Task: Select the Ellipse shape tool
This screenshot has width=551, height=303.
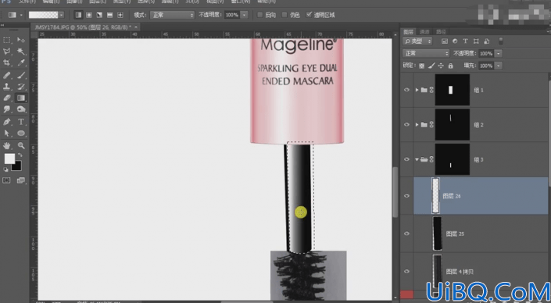Action: tap(21, 133)
